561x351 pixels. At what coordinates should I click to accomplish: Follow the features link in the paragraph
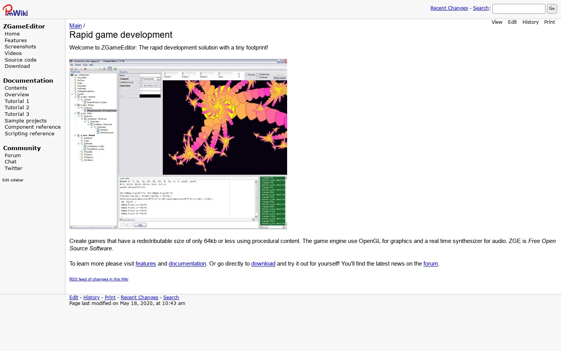(146, 264)
